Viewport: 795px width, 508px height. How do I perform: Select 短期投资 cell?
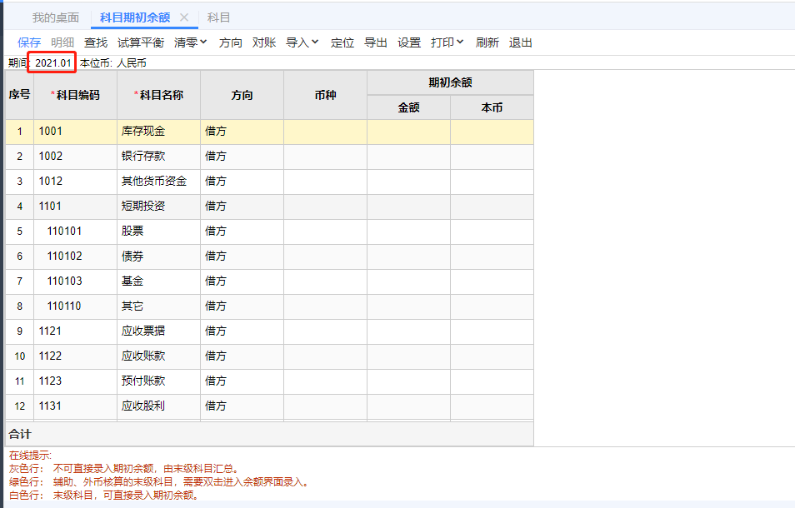coord(158,207)
